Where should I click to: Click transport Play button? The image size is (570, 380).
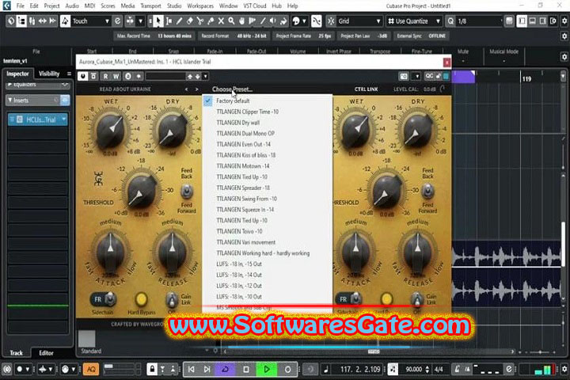(267, 369)
